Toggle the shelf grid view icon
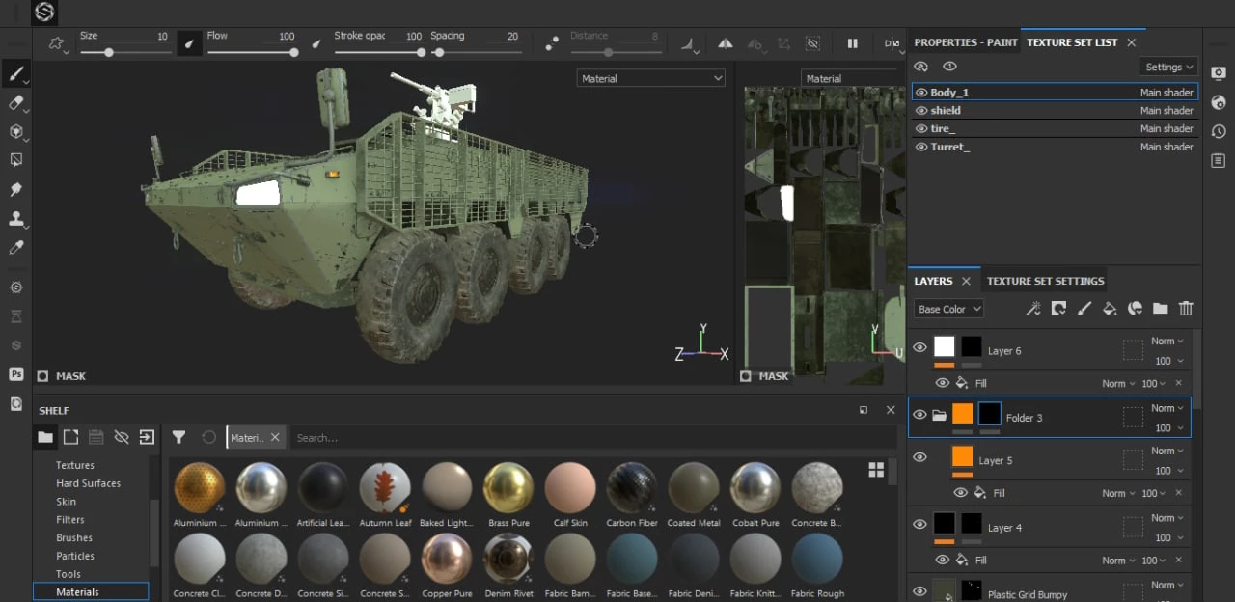This screenshot has height=602, width=1235. tap(876, 470)
